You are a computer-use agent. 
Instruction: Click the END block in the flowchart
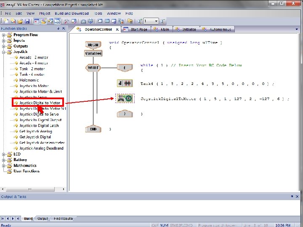pos(93,129)
